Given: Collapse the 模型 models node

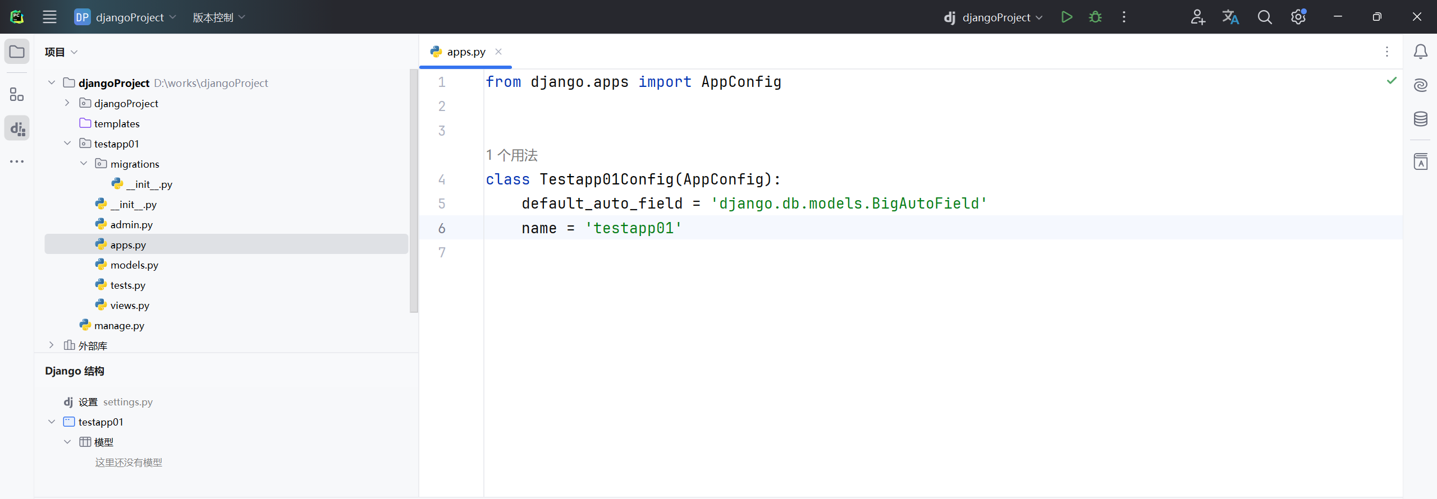Looking at the screenshot, I should 67,442.
